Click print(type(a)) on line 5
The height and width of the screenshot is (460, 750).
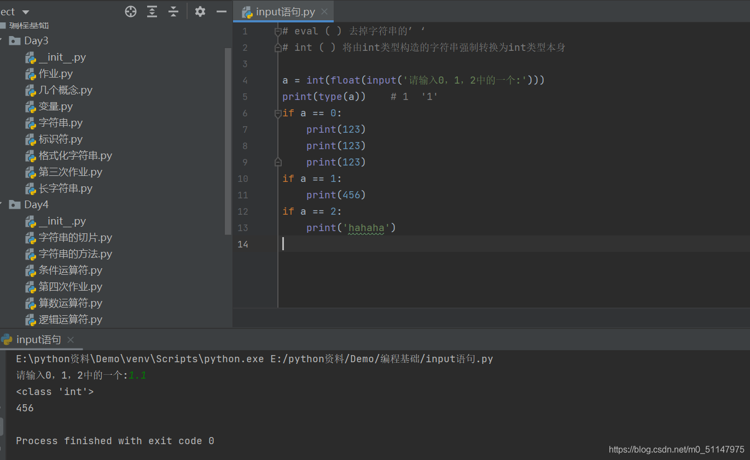324,97
